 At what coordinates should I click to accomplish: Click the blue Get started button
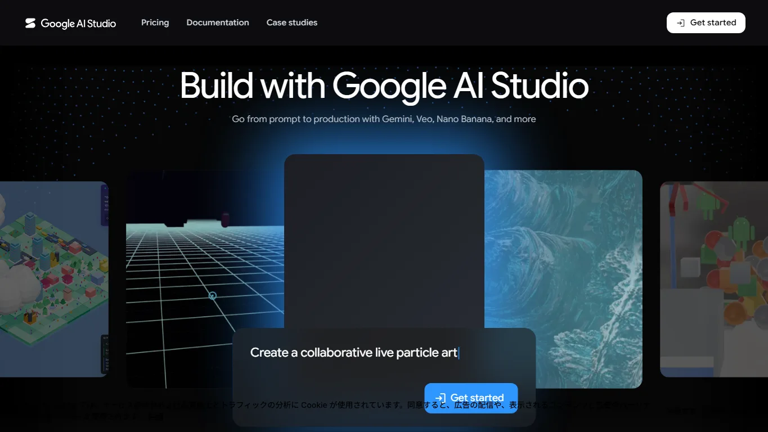coord(471,398)
